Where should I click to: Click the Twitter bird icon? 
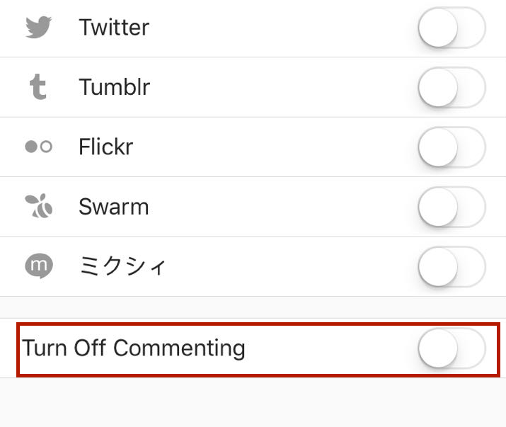click(38, 28)
